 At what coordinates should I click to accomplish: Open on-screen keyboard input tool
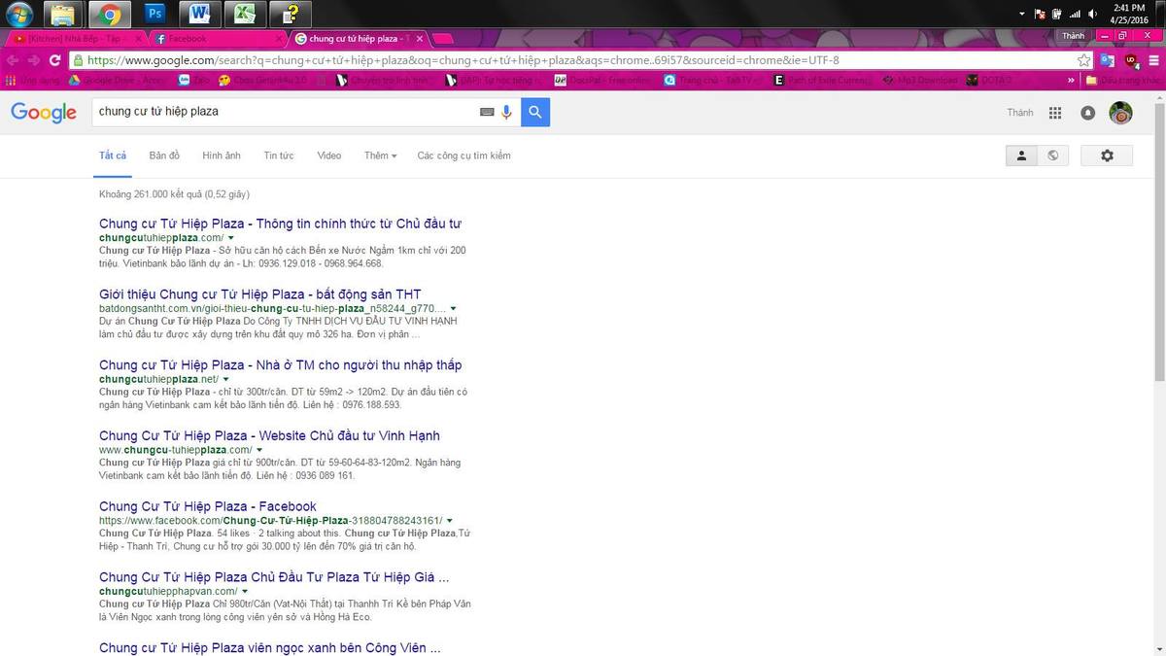487,113
